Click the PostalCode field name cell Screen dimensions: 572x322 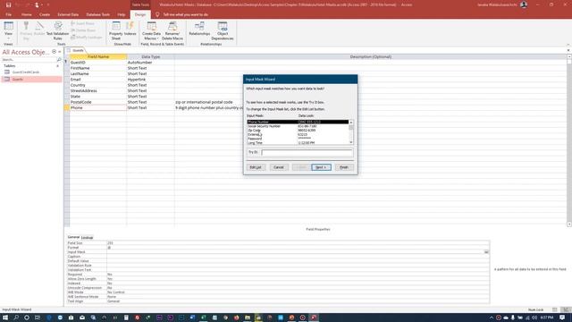97,102
